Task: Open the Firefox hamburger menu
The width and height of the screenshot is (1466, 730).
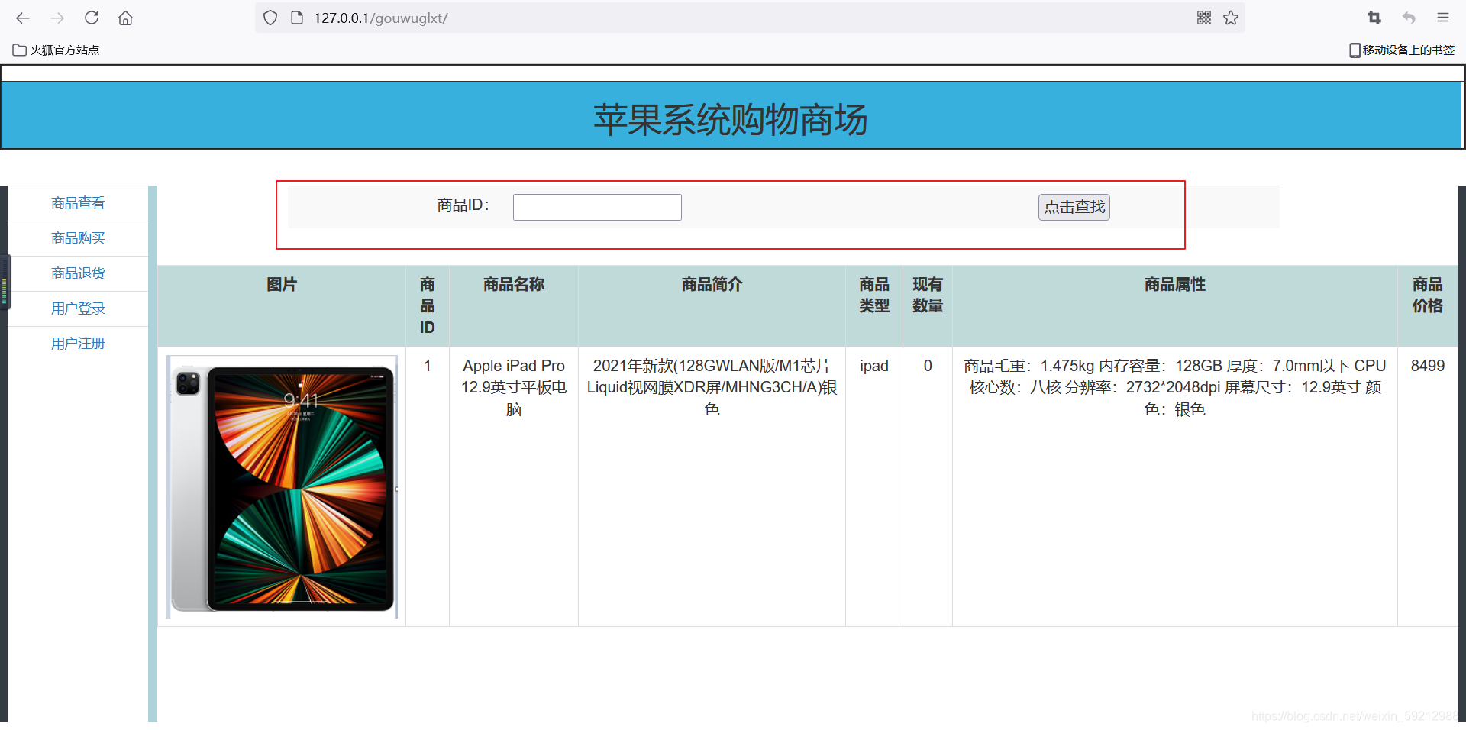Action: point(1443,18)
